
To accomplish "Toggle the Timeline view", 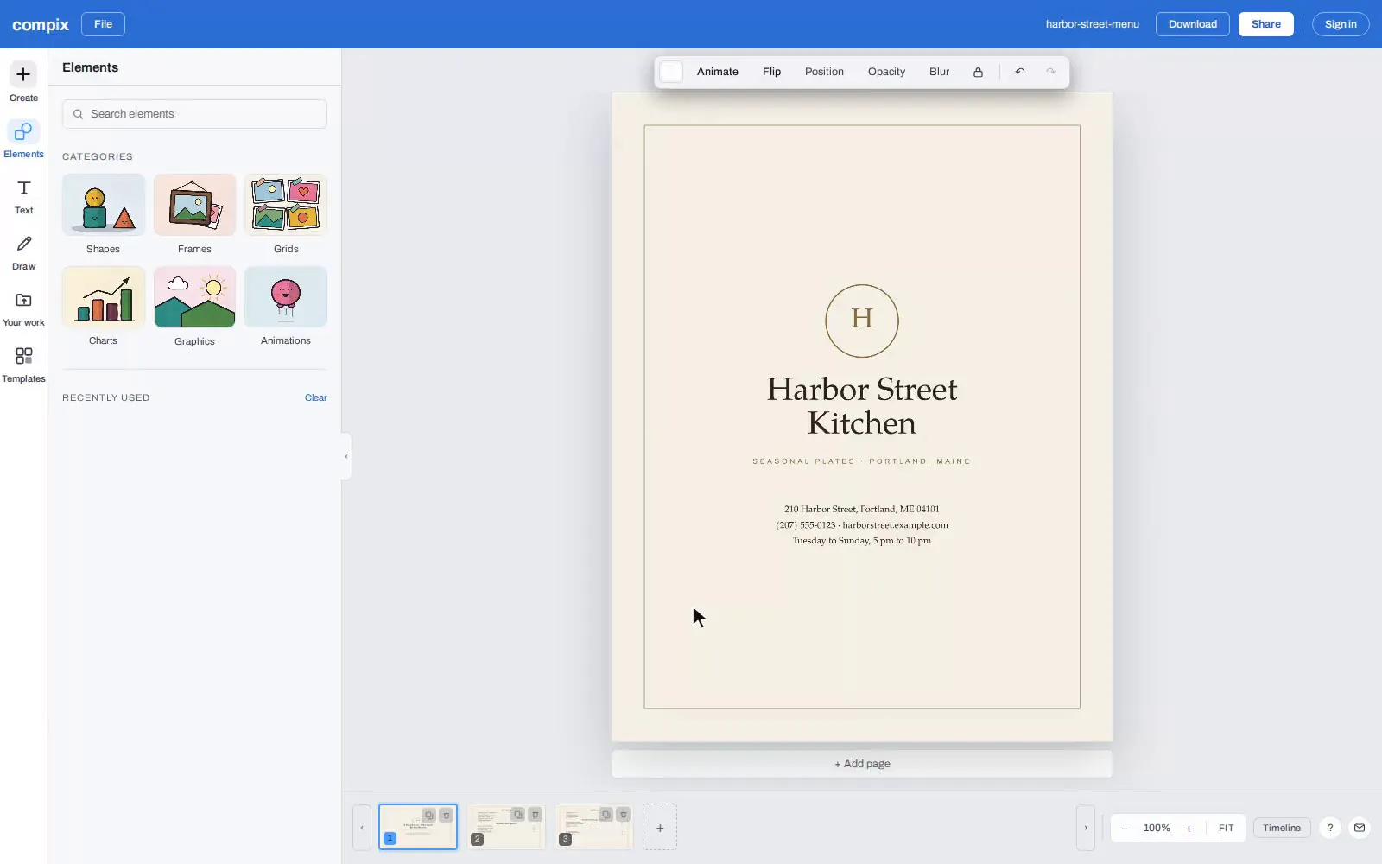I will tap(1282, 828).
